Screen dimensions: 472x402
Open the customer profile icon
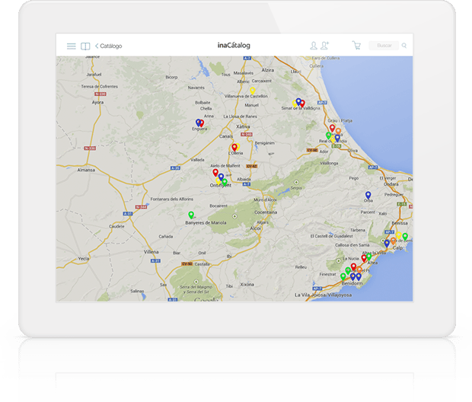[x=314, y=46]
